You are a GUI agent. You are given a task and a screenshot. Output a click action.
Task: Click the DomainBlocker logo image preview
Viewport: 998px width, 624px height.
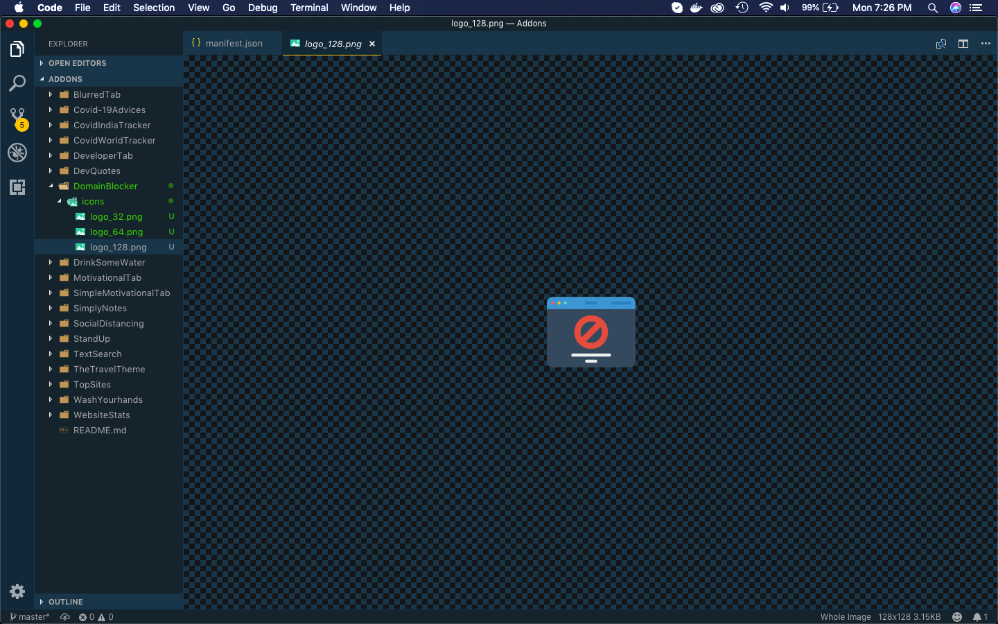pyautogui.click(x=591, y=332)
